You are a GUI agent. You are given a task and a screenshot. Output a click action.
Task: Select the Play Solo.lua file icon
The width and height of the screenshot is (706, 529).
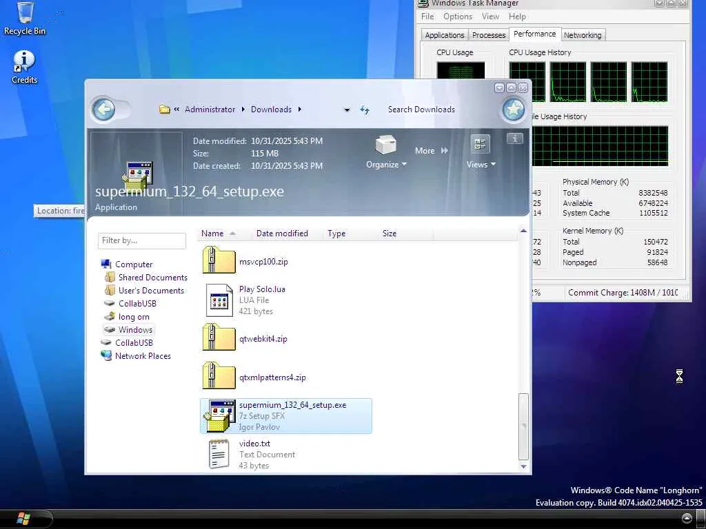click(219, 300)
